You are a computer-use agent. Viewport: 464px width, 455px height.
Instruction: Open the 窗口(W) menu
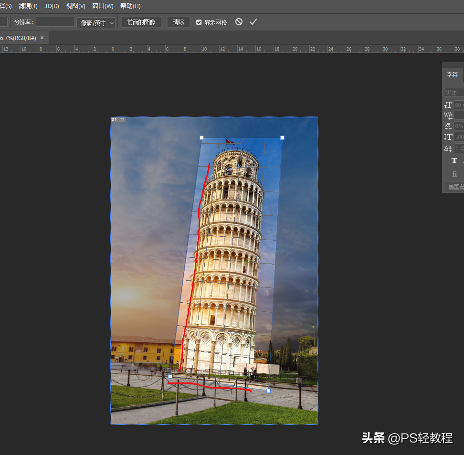coord(103,6)
